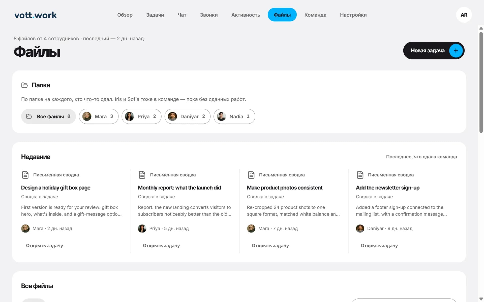
Task: Open the Обзор tab
Action: pyautogui.click(x=125, y=15)
